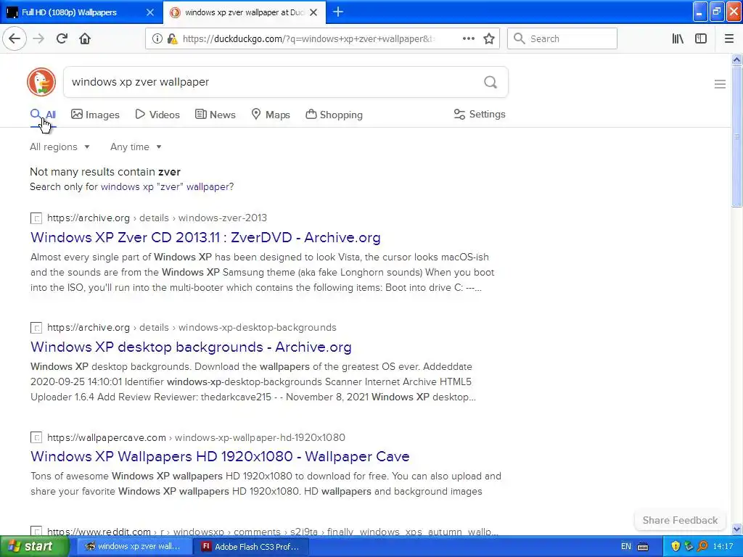Click the forward navigation arrow
Viewport: 743px width, 557px height.
click(x=39, y=38)
